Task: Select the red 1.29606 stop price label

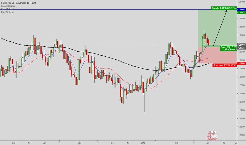Action: [x=241, y=63]
